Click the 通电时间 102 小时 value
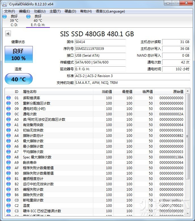This screenshot has width=195, height=221. 176,69
